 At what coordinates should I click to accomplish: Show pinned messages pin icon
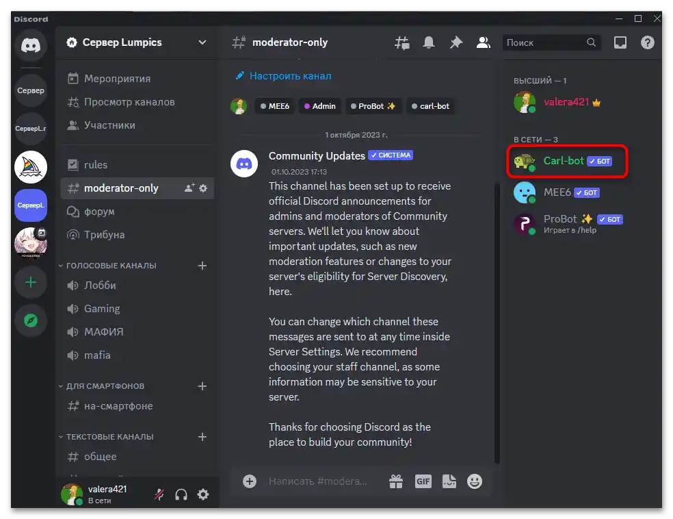click(456, 42)
